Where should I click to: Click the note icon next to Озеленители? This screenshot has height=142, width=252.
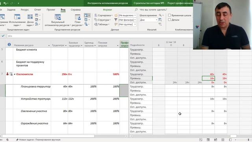coord(11,74)
